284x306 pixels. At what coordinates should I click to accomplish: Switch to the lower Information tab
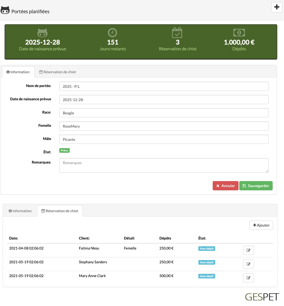[20, 211]
